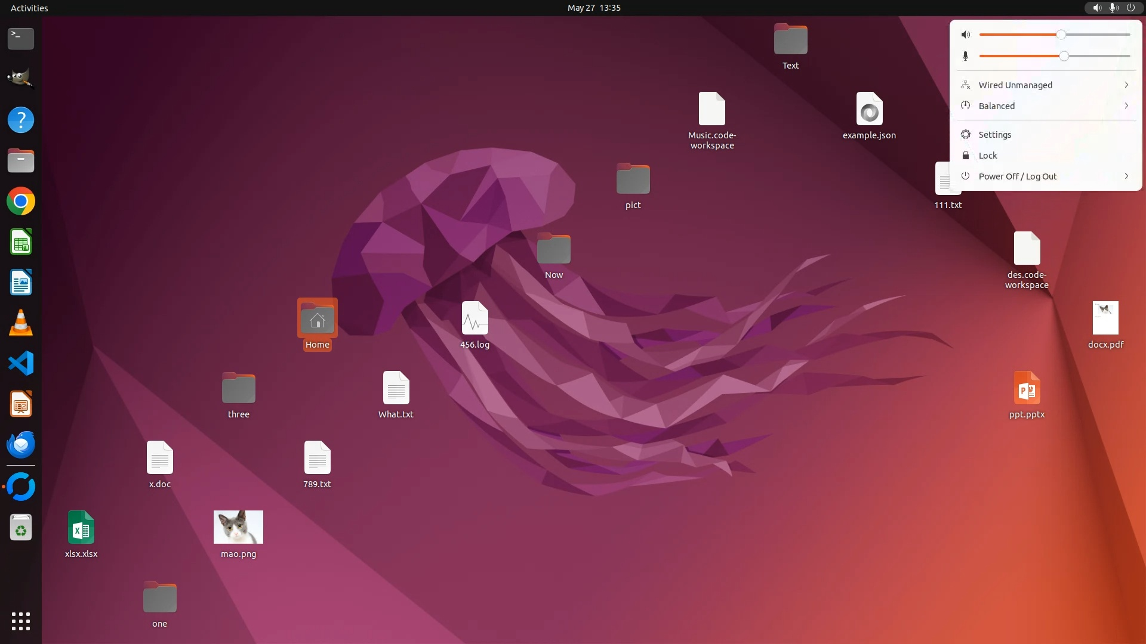Mute using speaker icon beside volume slider
Image resolution: width=1146 pixels, height=644 pixels.
click(x=966, y=35)
